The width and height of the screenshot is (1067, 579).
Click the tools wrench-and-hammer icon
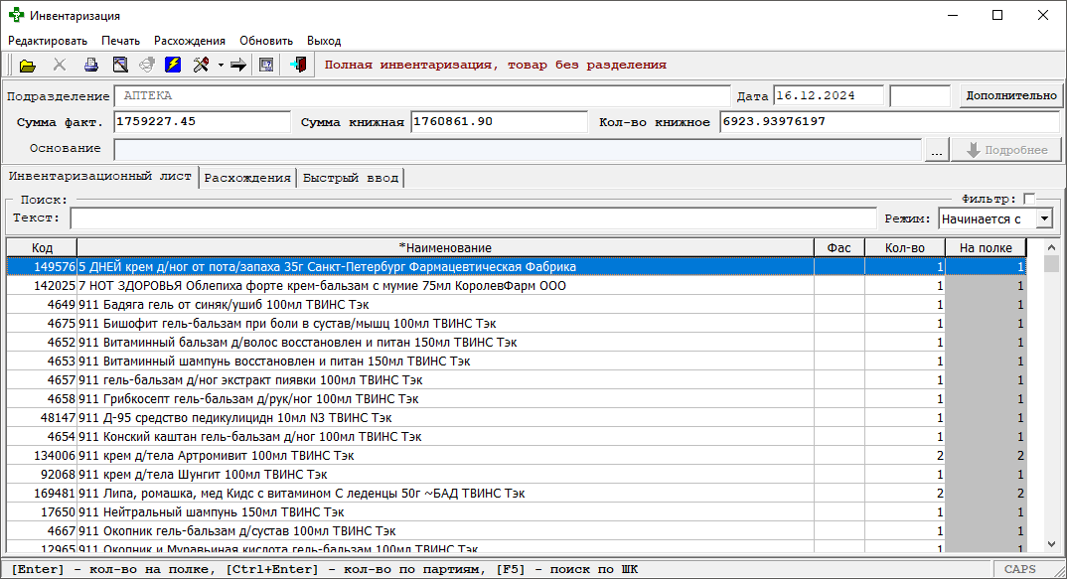(x=202, y=66)
